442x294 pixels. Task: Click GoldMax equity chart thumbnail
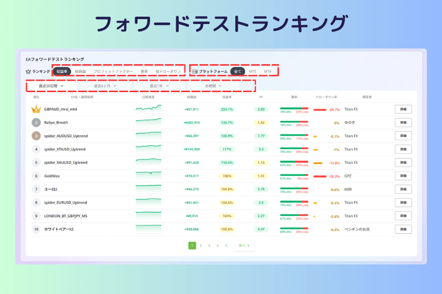(148, 176)
